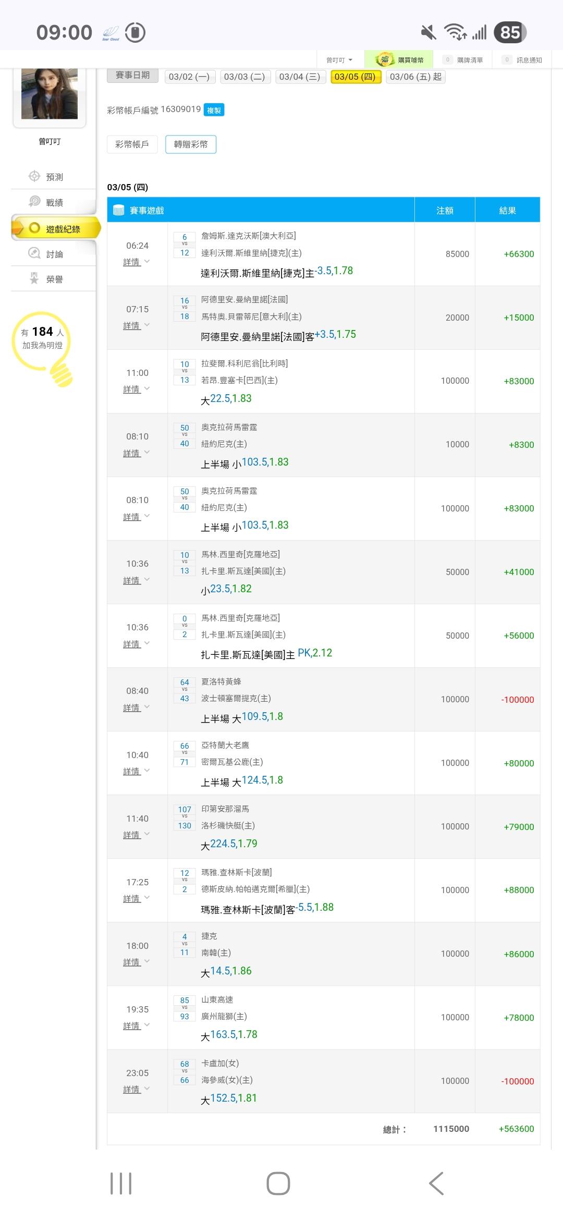Click the 購買噓幣 coin icon
The image size is (563, 1220).
[x=385, y=59]
